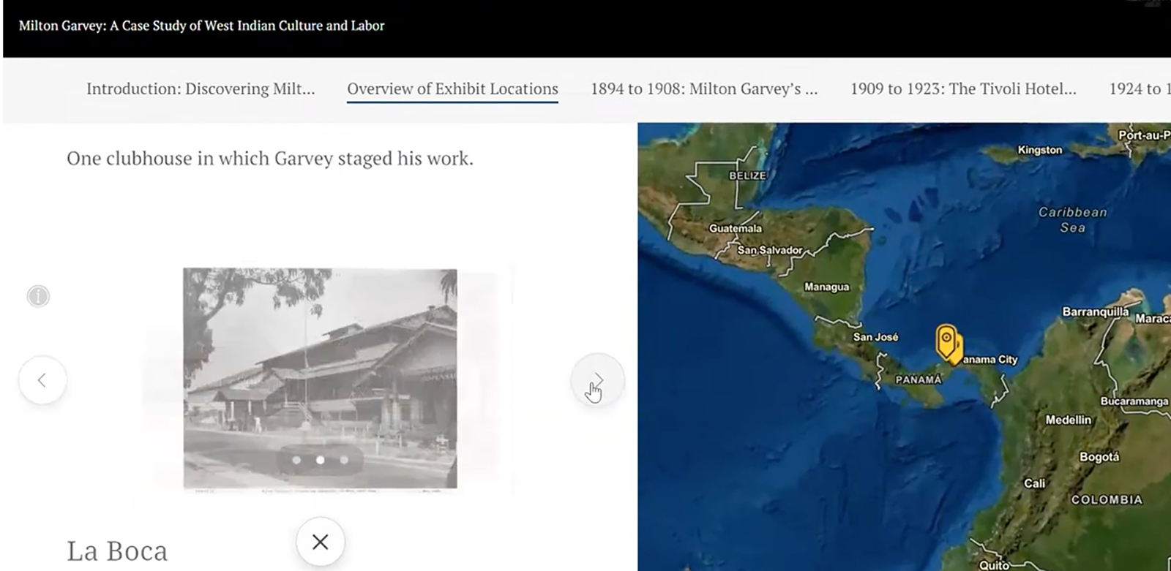Click the BELIZE label on the map

[x=747, y=176]
